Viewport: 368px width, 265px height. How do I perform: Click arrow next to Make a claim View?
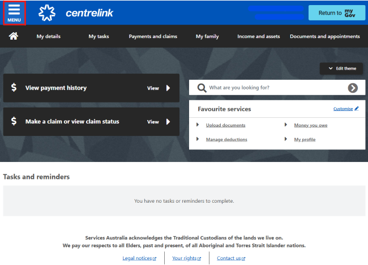point(168,122)
